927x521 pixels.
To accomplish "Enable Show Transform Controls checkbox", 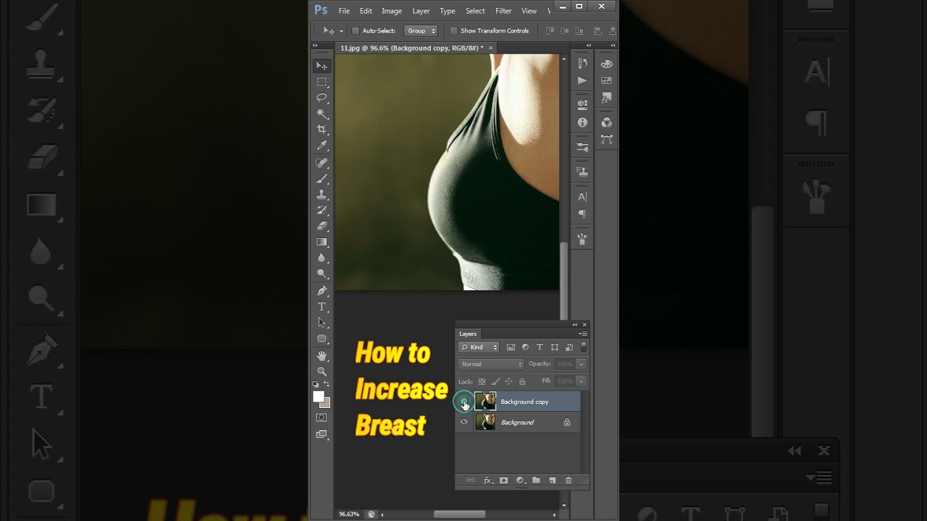I will pyautogui.click(x=454, y=31).
